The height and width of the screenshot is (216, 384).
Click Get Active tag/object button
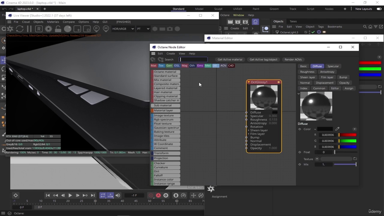tap(263, 59)
